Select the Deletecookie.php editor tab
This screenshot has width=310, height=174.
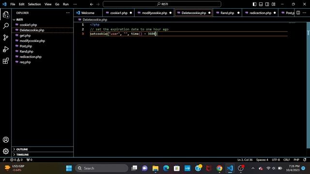click(x=194, y=13)
